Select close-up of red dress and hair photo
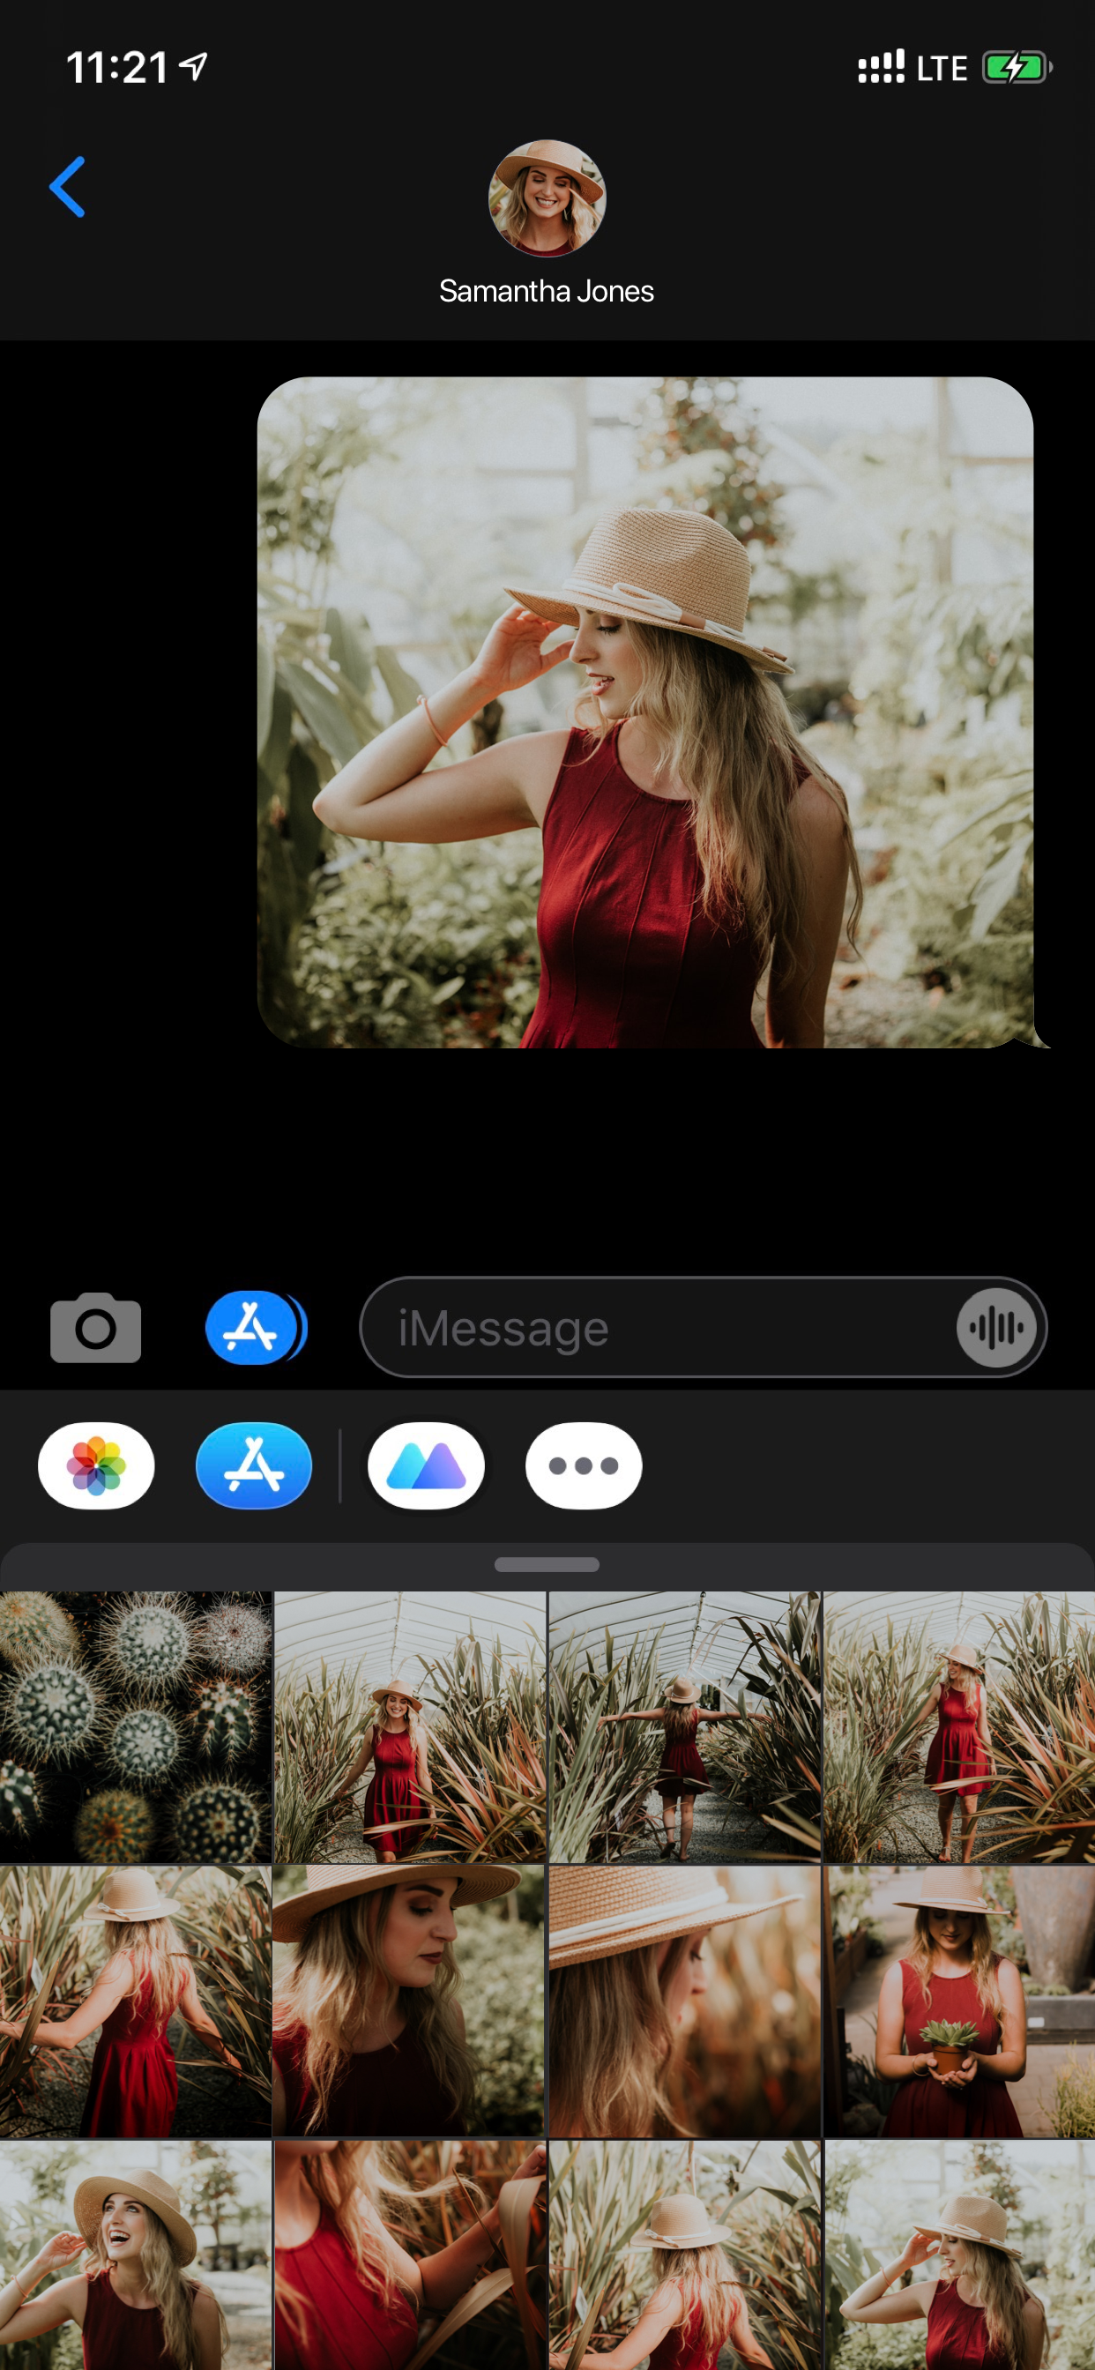 coord(409,2255)
